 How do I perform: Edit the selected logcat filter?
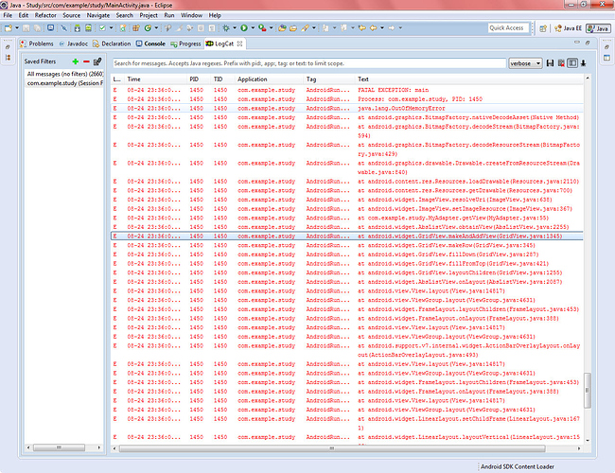97,61
